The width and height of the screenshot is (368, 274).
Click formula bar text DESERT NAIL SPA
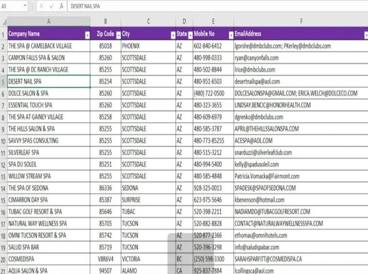tap(85, 6)
